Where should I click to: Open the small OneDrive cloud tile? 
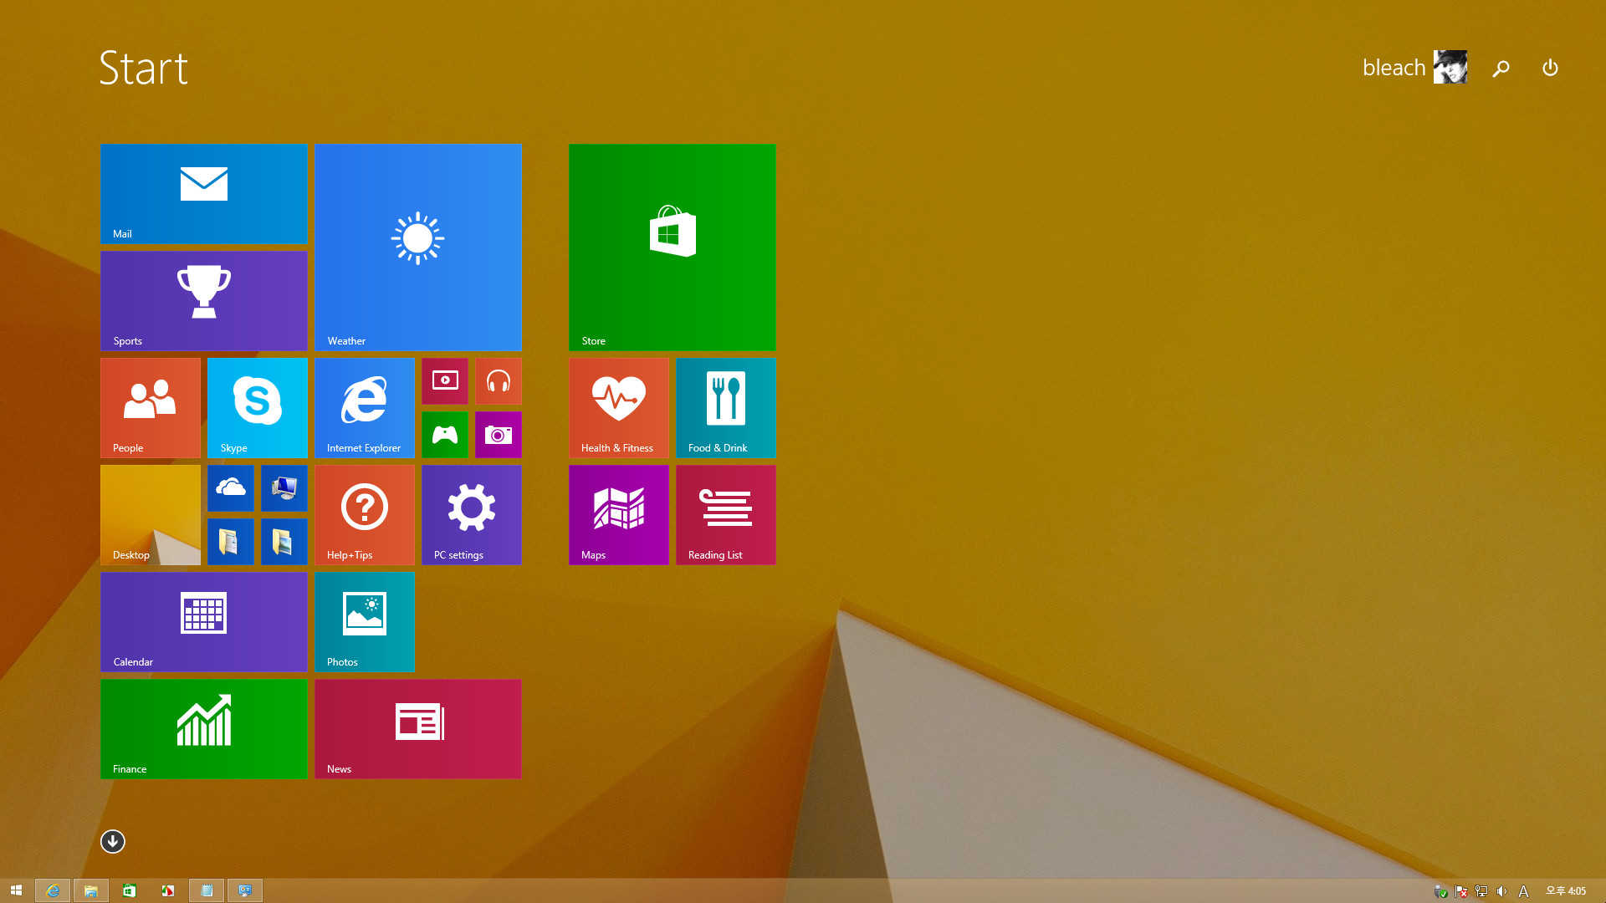click(x=231, y=488)
